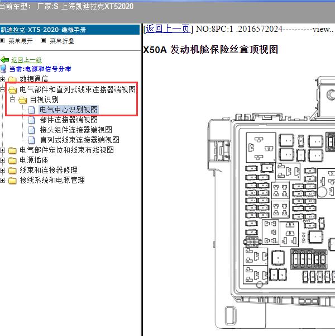Click the page icon of 电气中心识别视图

click(32, 110)
